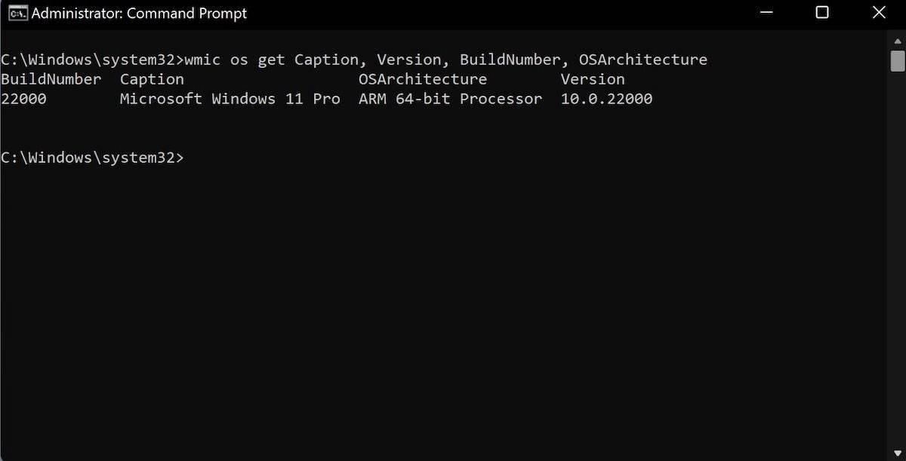Click the scrollbar thumb on the right edge
Screen dimensions: 906x461
[x=897, y=60]
